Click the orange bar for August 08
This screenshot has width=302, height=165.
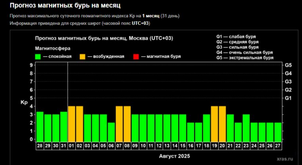(x=127, y=124)
